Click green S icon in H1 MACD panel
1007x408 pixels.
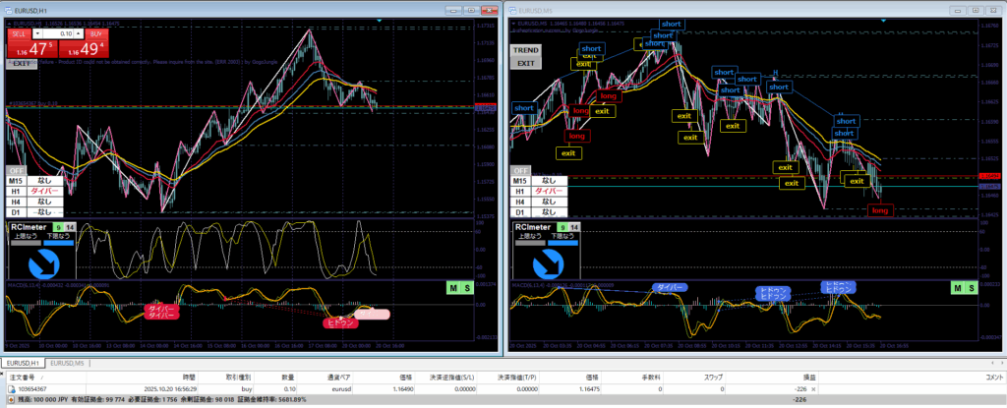click(x=466, y=287)
